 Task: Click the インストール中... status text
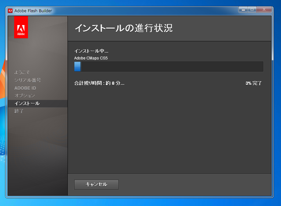click(91, 51)
